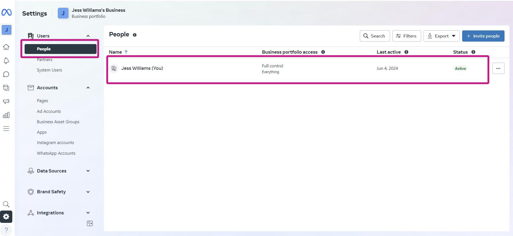Image resolution: width=513 pixels, height=236 pixels.
Task: Click Integrations section label
Action: tap(50, 213)
